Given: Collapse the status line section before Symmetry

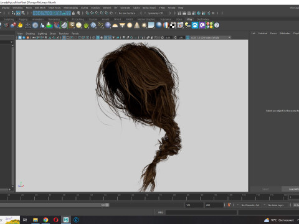Looking at the screenshot, I should point(141,13).
